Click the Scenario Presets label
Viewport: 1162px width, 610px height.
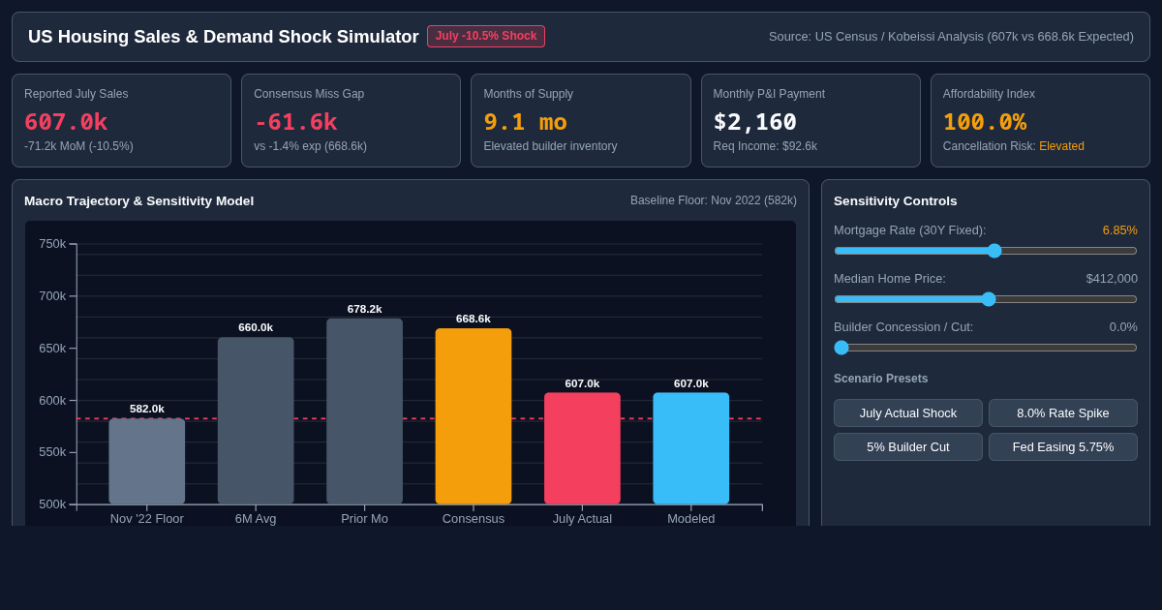coord(880,379)
